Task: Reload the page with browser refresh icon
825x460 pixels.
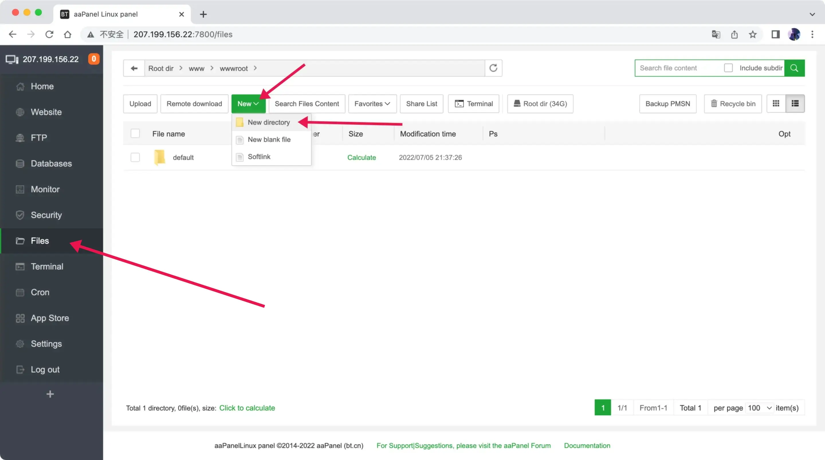Action: pos(49,34)
